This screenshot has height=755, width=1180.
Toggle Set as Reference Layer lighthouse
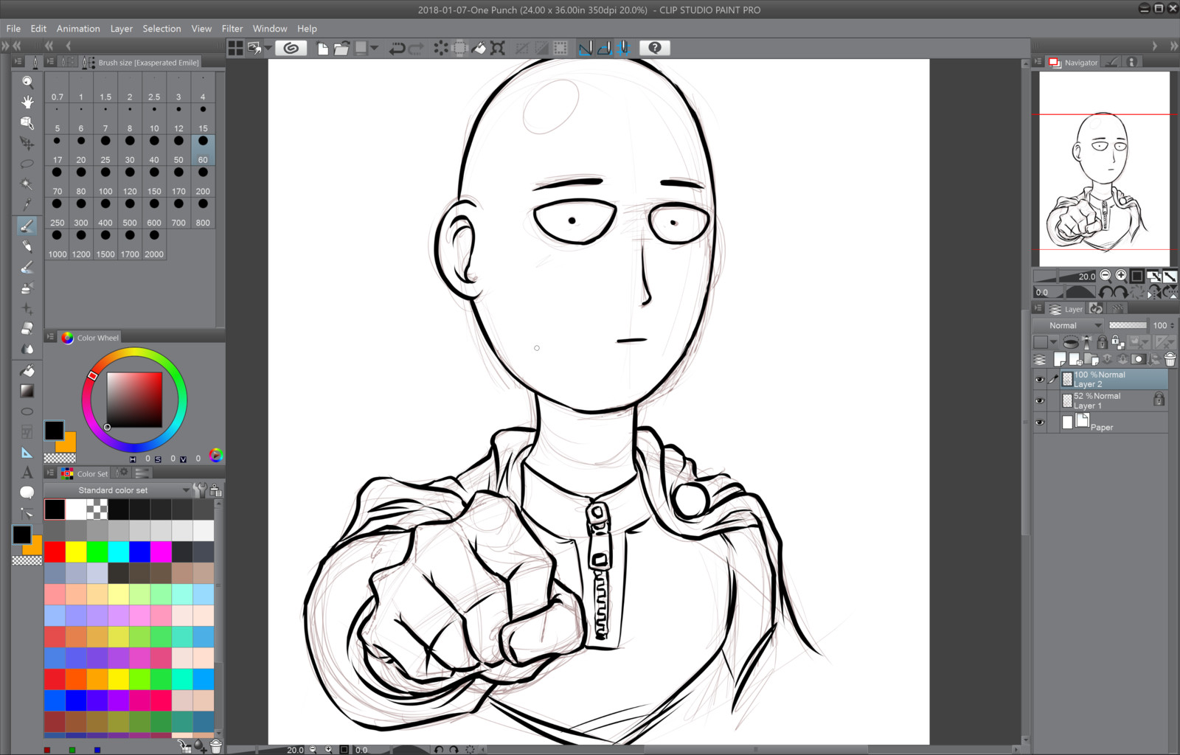(1086, 342)
